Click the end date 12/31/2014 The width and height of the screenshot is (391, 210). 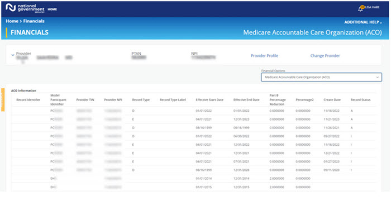241,179
